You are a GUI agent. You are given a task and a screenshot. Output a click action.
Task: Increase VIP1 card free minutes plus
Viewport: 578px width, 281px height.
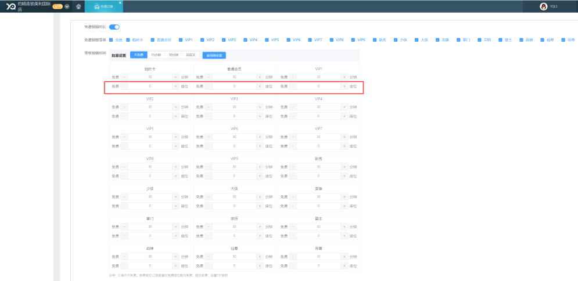point(344,77)
